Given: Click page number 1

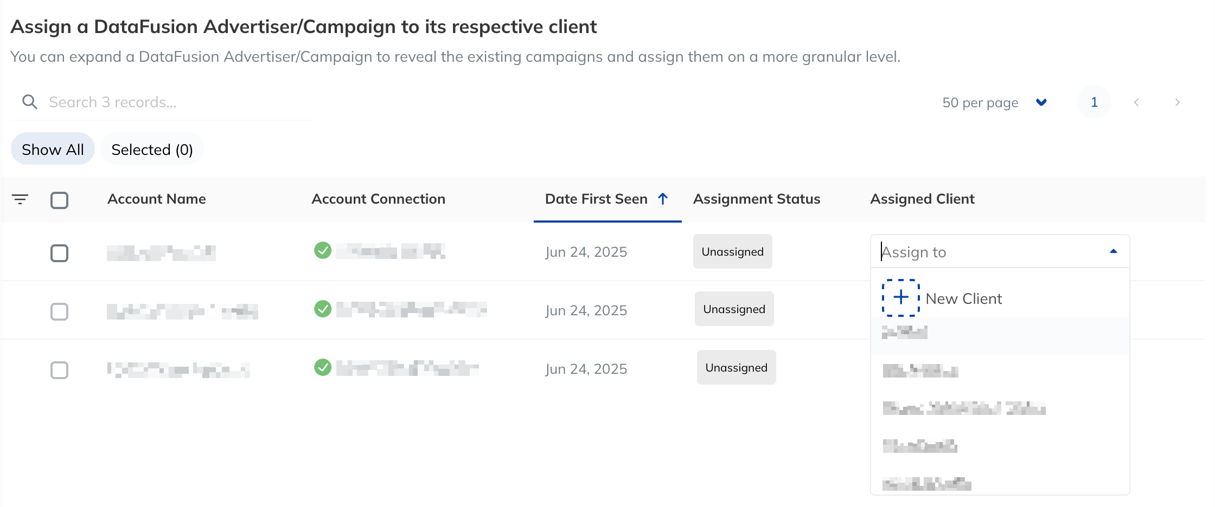Looking at the screenshot, I should click(1094, 102).
